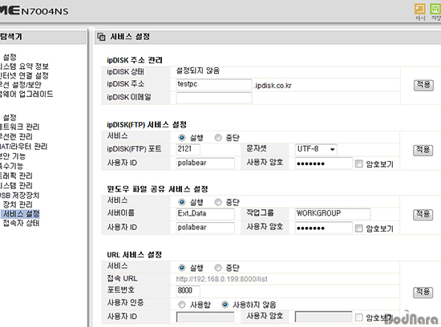Viewport: 441px width, 327px height.
Task: Click the 포트번호 field showing 8000
Action: coord(188,291)
